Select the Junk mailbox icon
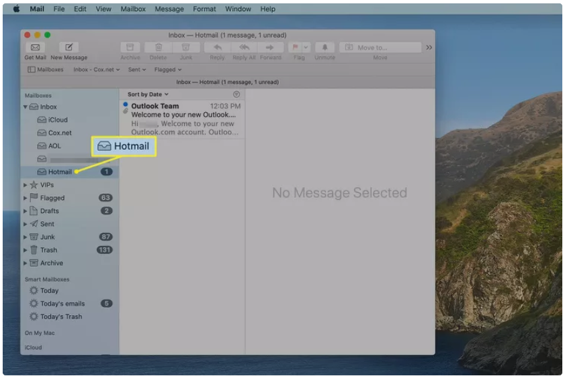Screen dimensions: 565x376 (34, 237)
